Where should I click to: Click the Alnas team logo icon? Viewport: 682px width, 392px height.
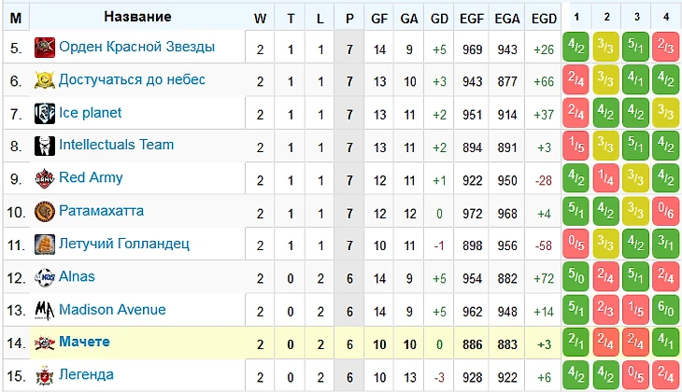[x=44, y=277]
